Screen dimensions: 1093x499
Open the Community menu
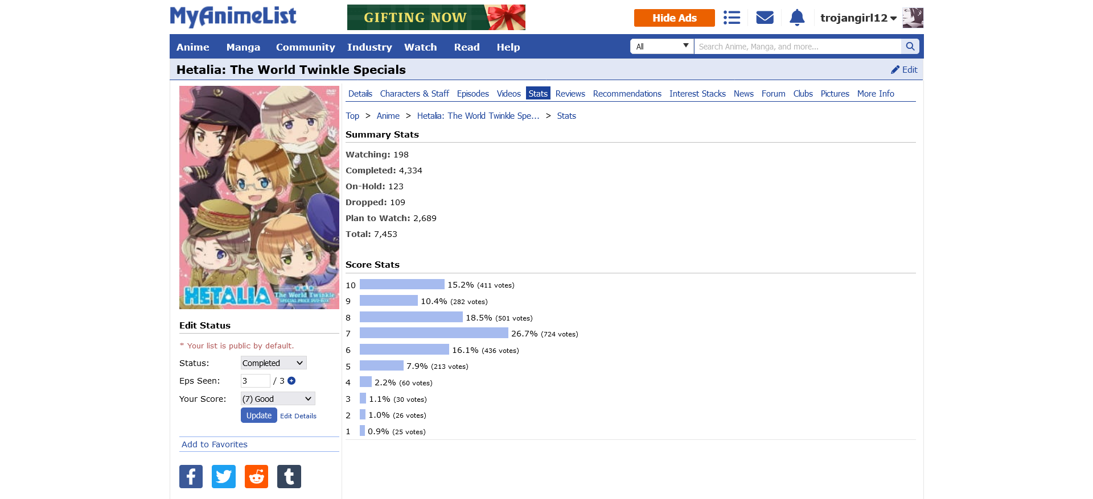click(305, 47)
